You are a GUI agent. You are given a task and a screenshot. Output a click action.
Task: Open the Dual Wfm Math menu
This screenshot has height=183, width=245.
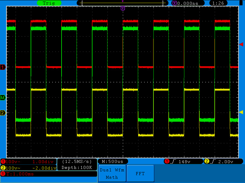coord(112,174)
